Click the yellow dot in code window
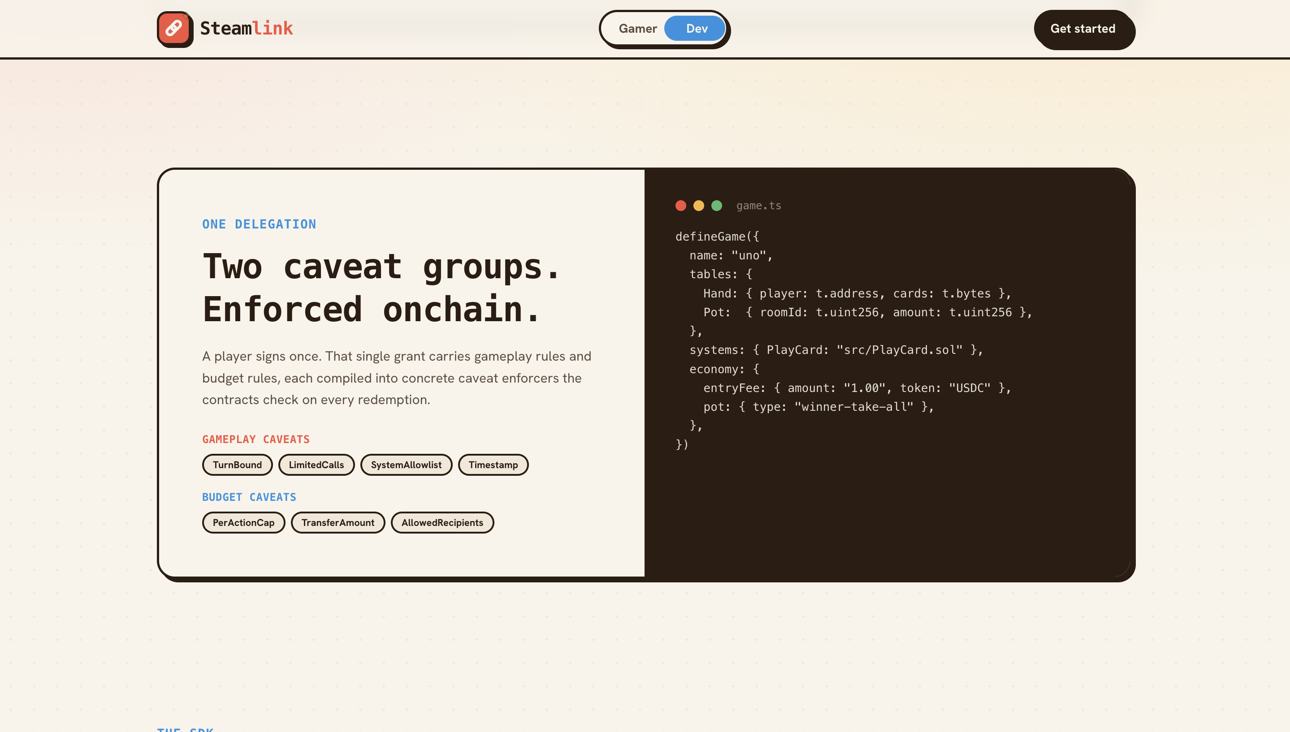 [x=699, y=206]
